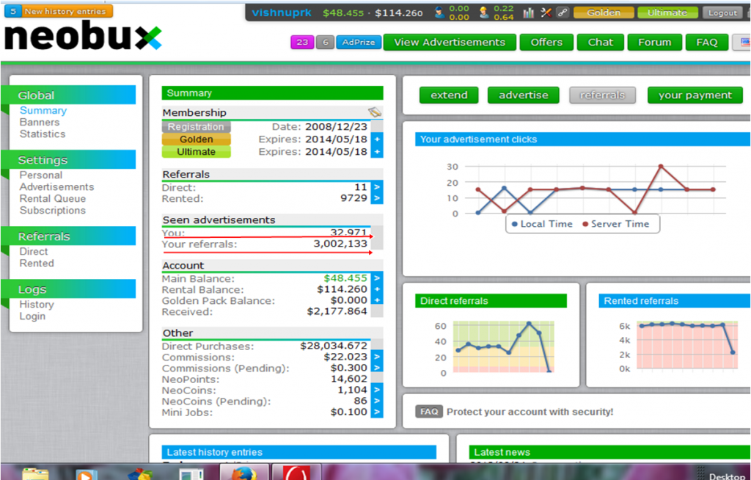Click the Received amount $2,177.864
The height and width of the screenshot is (480, 751).
point(337,312)
